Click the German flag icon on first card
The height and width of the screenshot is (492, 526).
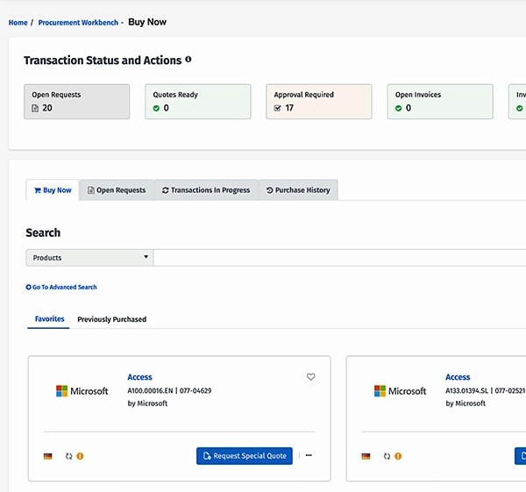pyautogui.click(x=47, y=456)
